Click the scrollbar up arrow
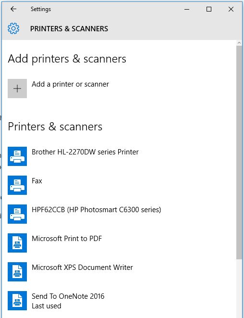The height and width of the screenshot is (318, 244). 239,43
